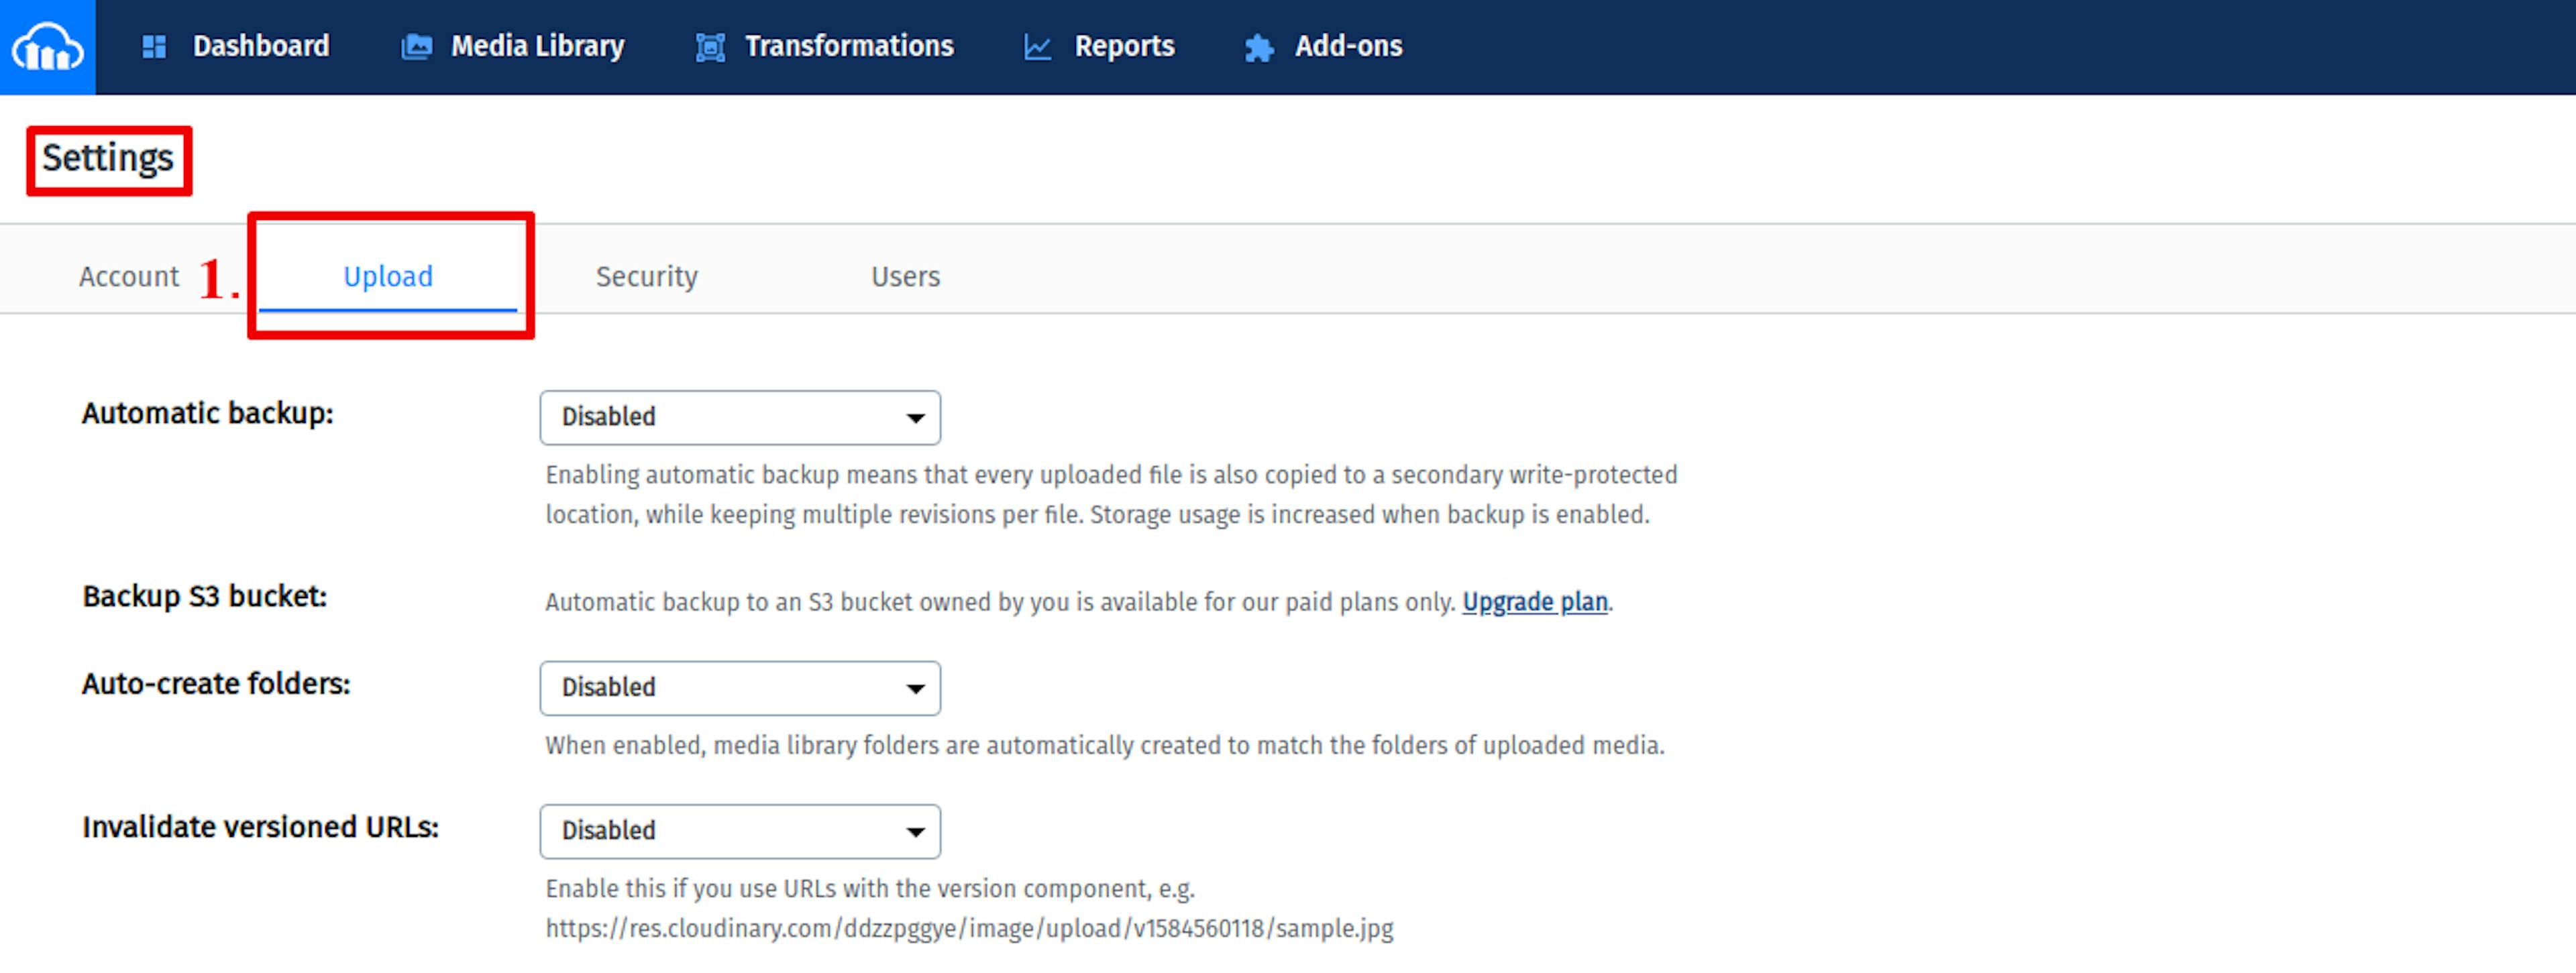The image size is (2576, 973).
Task: Switch to the Account tab
Action: pos(129,276)
